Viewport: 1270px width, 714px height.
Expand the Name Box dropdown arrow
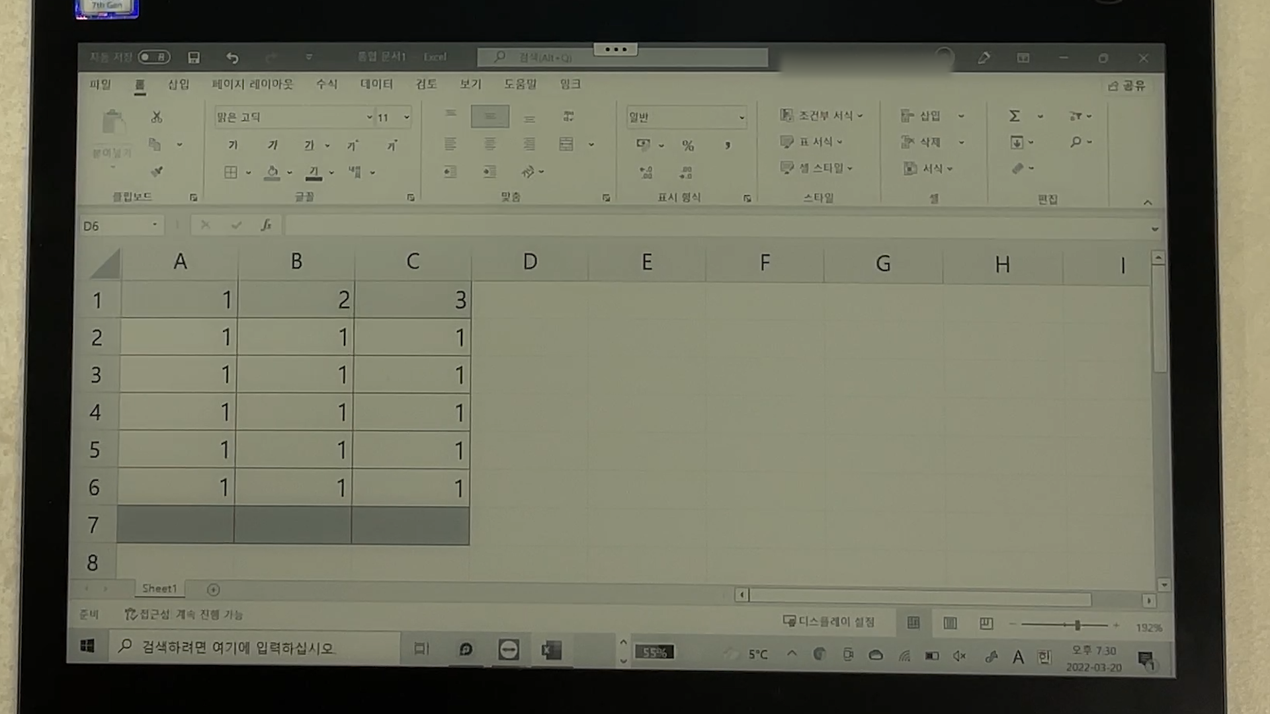tap(155, 225)
